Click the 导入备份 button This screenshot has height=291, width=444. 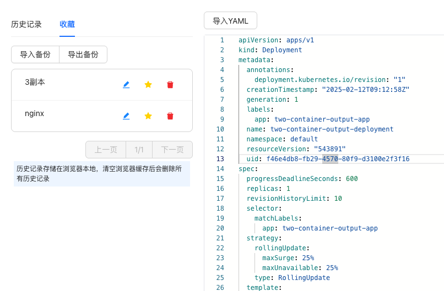pyautogui.click(x=35, y=54)
